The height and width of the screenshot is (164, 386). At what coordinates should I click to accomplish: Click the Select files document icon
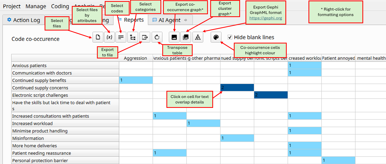(x=98, y=37)
